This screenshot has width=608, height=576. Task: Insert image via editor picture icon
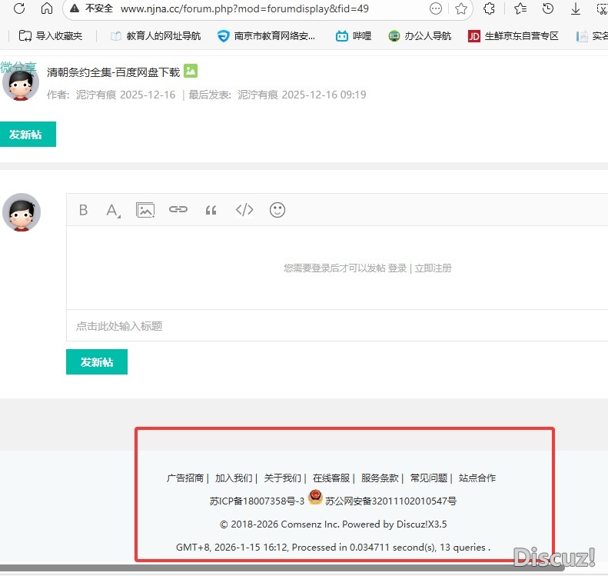[x=145, y=210]
